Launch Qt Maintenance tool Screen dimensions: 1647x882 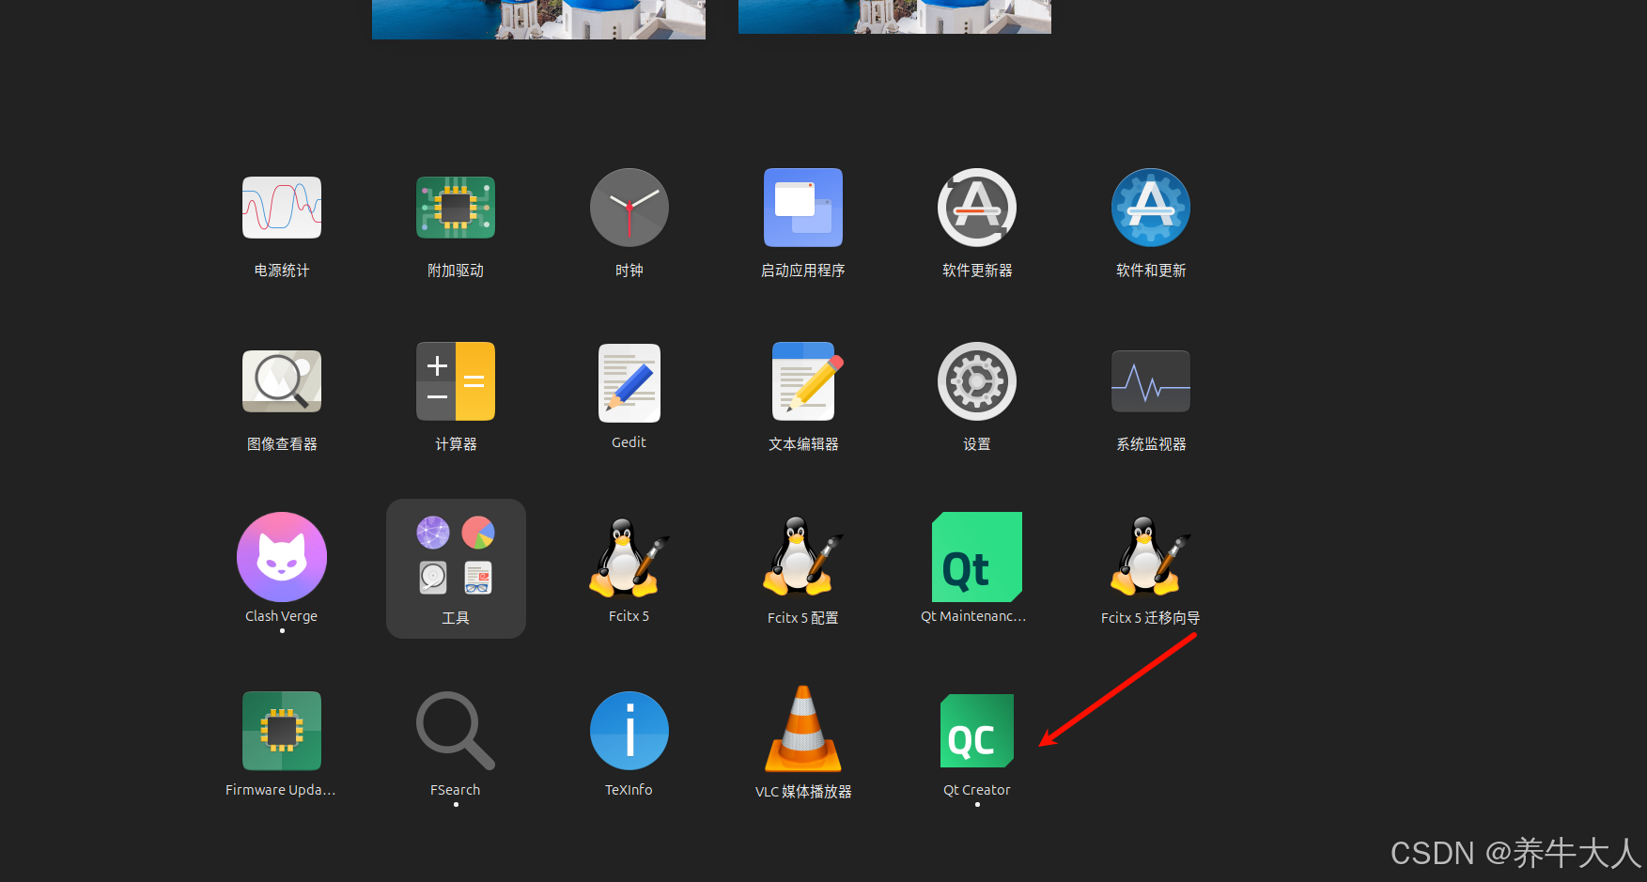coord(977,557)
